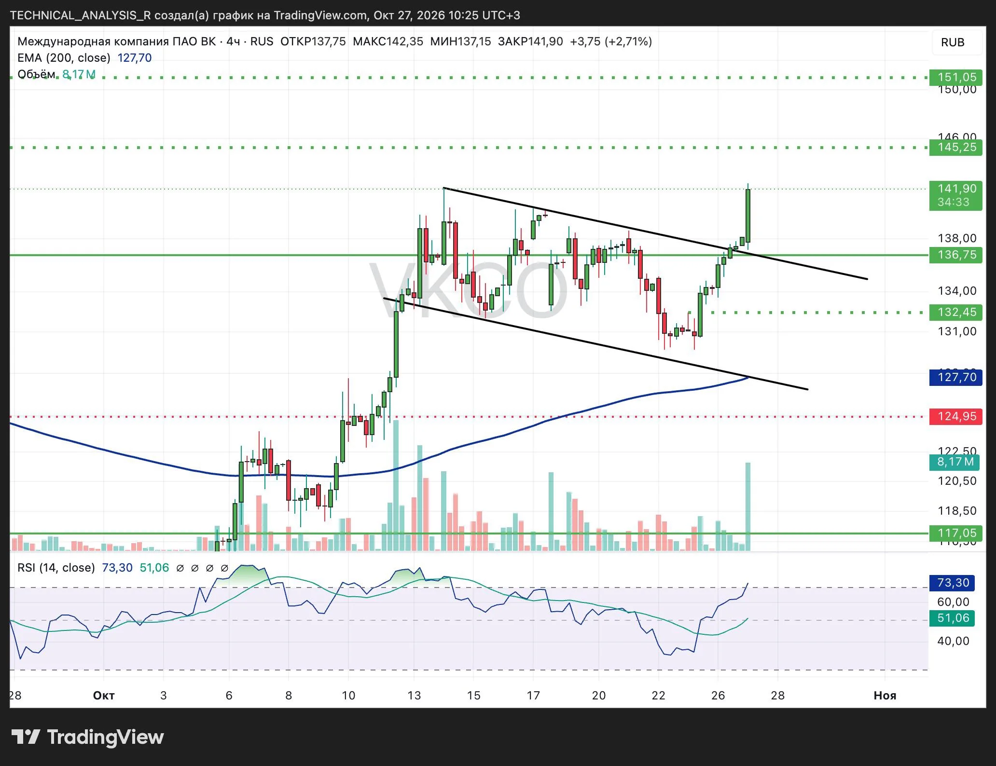
Task: Click the 136,75 support level label
Action: pos(956,255)
